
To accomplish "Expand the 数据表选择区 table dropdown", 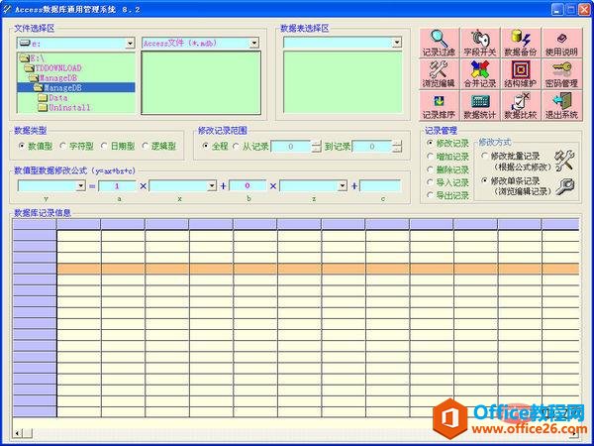I will (397, 44).
